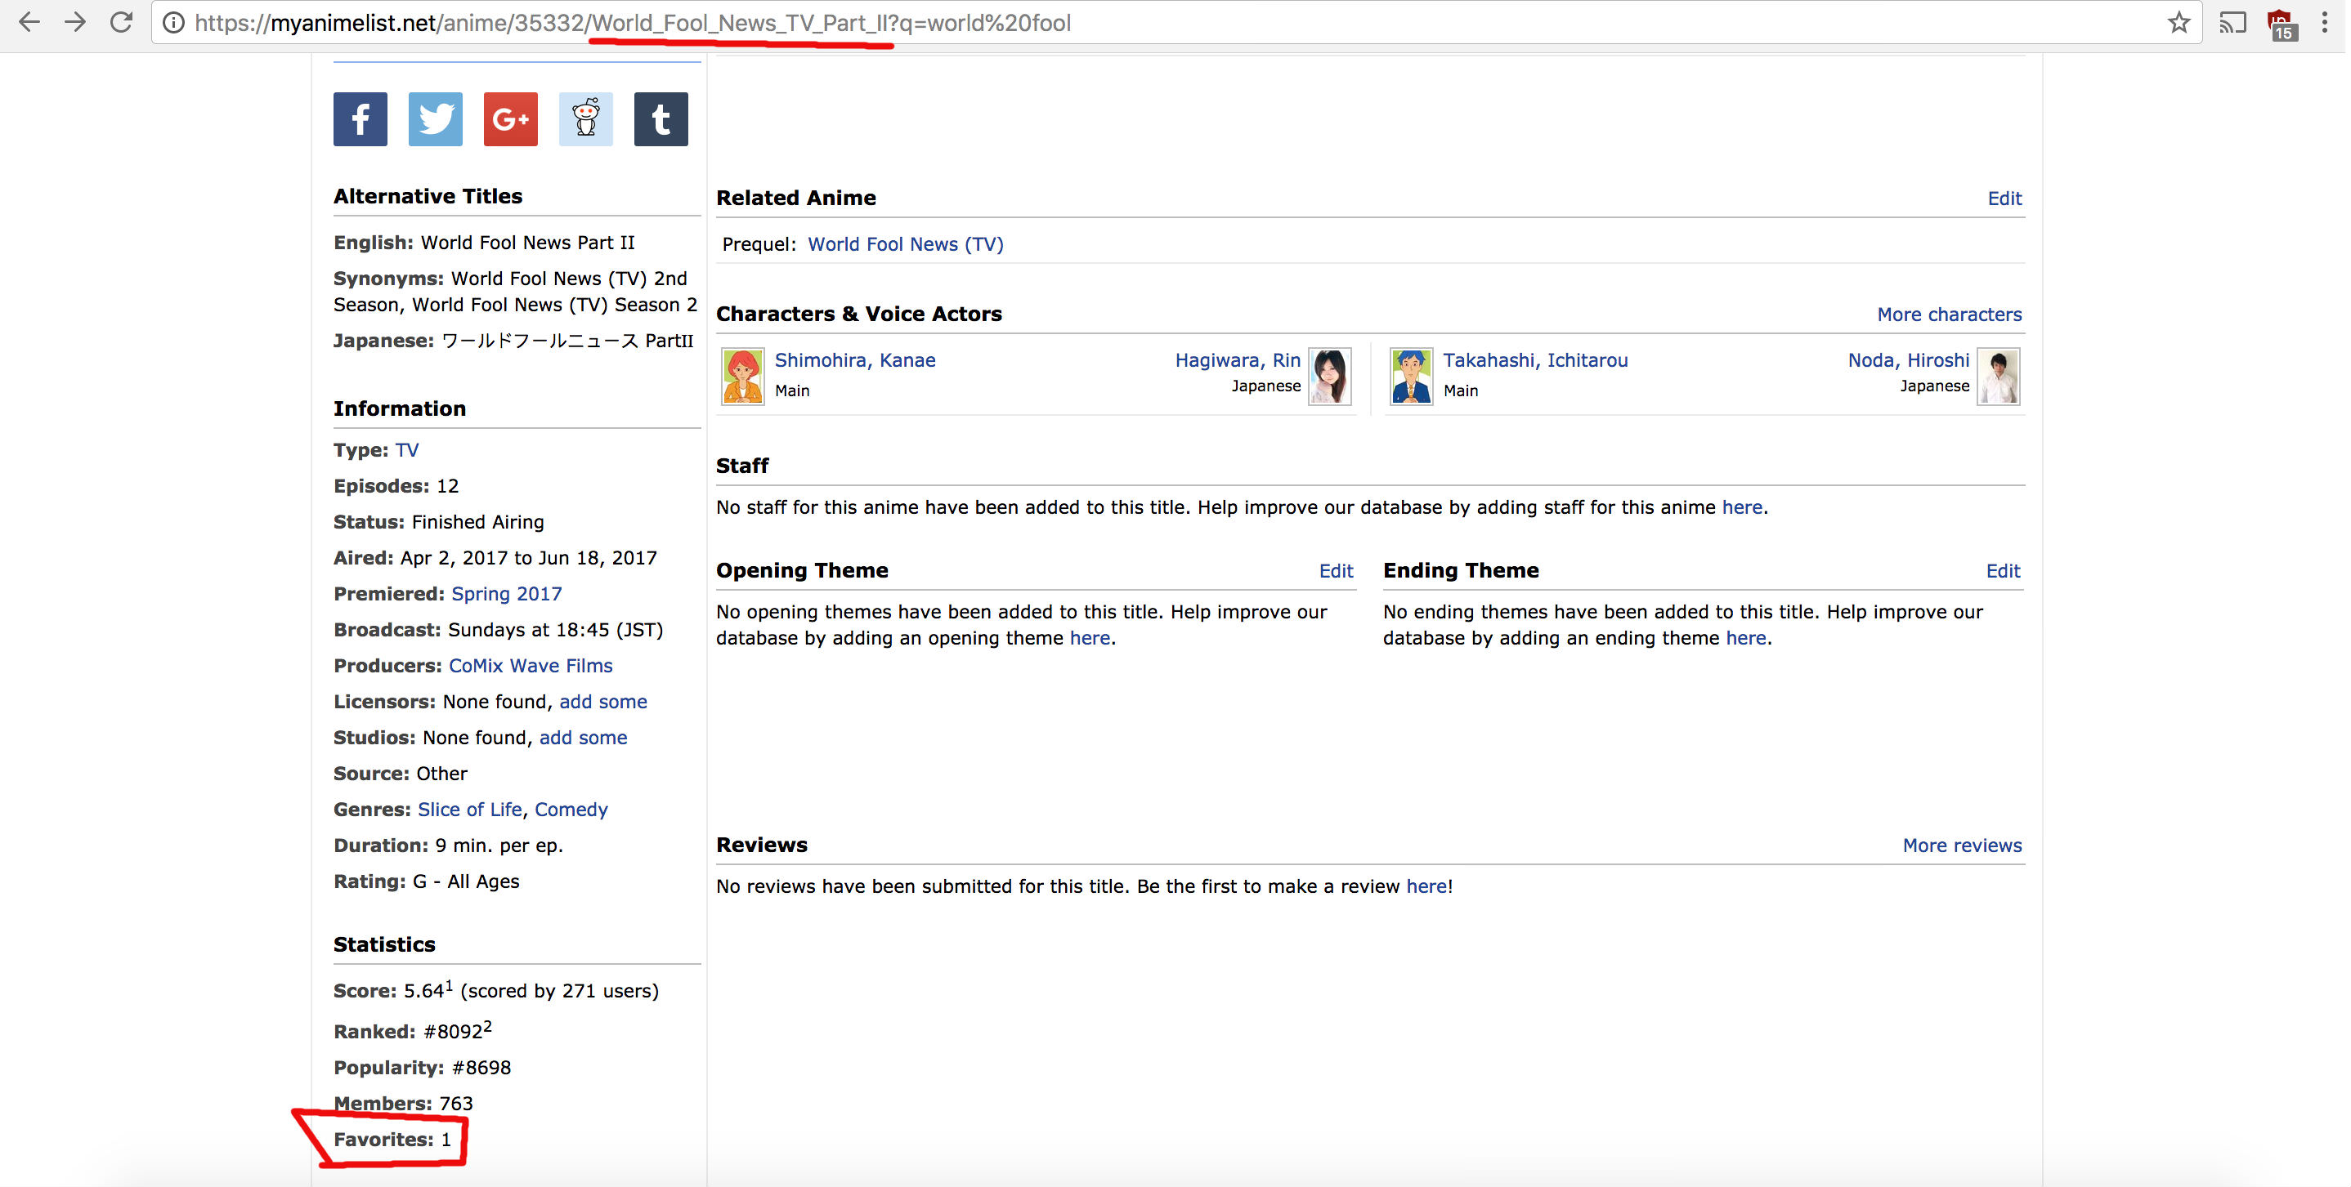Open Chrome three-dot menu
Viewport: 2351px width, 1187px height.
click(2325, 23)
